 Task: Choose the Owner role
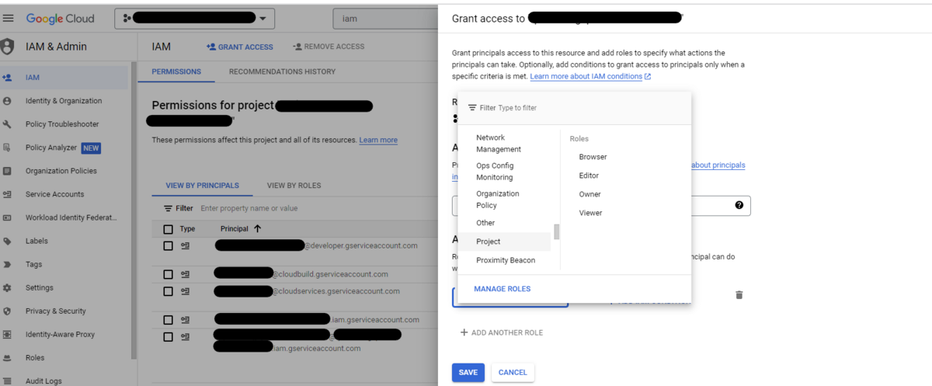pyautogui.click(x=589, y=194)
